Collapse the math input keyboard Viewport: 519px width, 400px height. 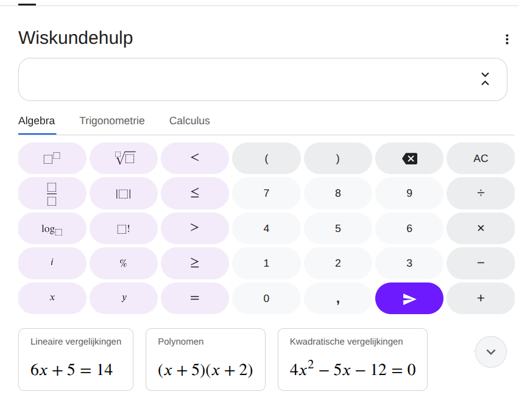[x=485, y=79]
